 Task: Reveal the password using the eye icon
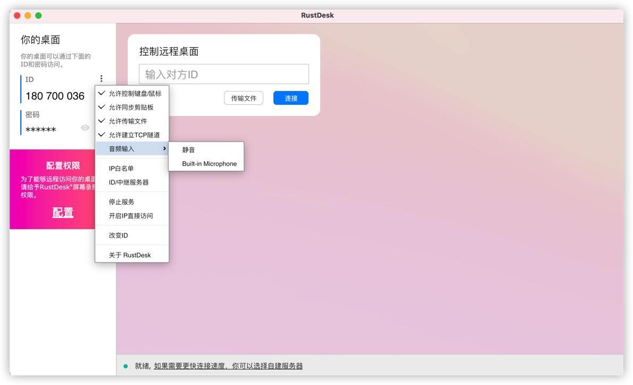click(x=85, y=127)
